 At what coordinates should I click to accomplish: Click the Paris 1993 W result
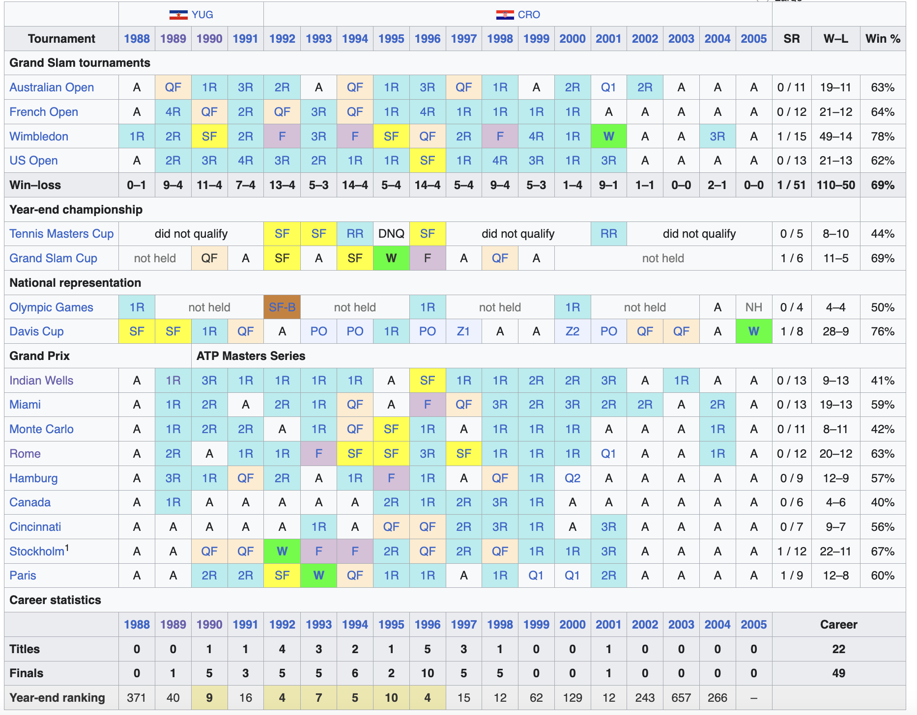click(318, 576)
